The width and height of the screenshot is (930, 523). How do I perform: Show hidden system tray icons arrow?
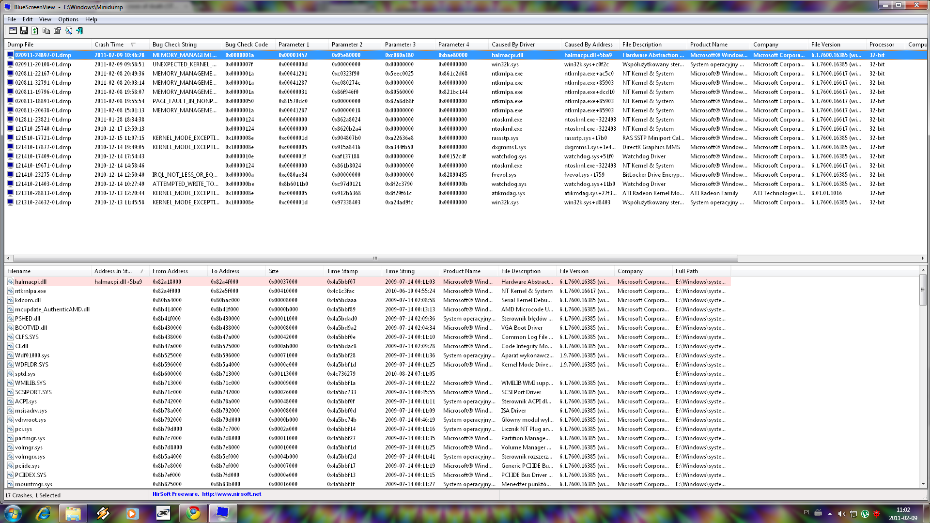tap(830, 514)
